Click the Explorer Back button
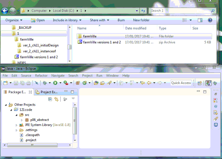 click(5, 11)
